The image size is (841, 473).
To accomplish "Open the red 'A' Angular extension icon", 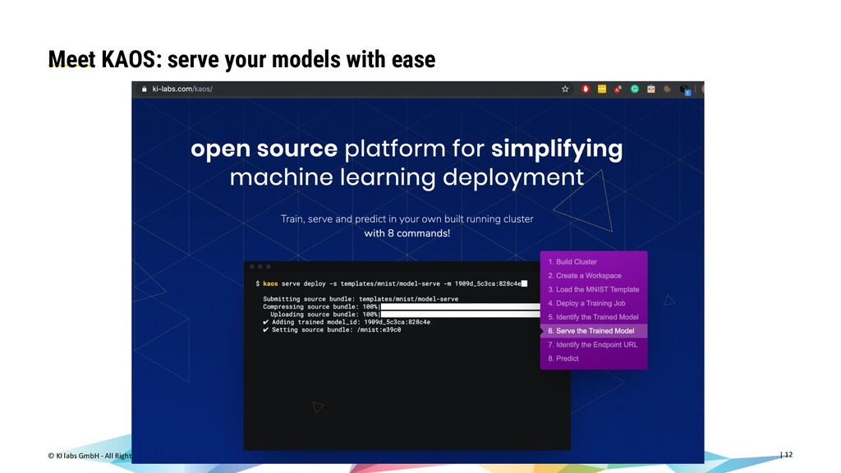I will tap(618, 89).
